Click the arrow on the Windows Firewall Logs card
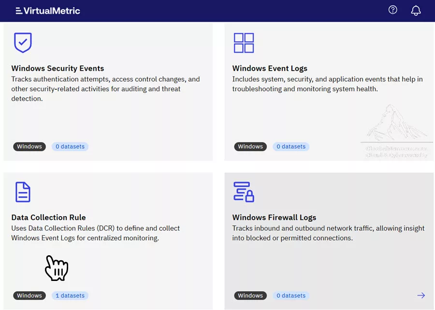Screen dimensions: 435x310 coord(421,295)
